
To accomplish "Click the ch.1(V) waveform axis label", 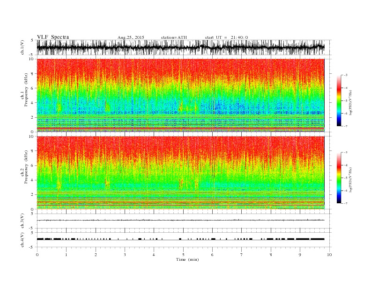I will tap(22, 47).
